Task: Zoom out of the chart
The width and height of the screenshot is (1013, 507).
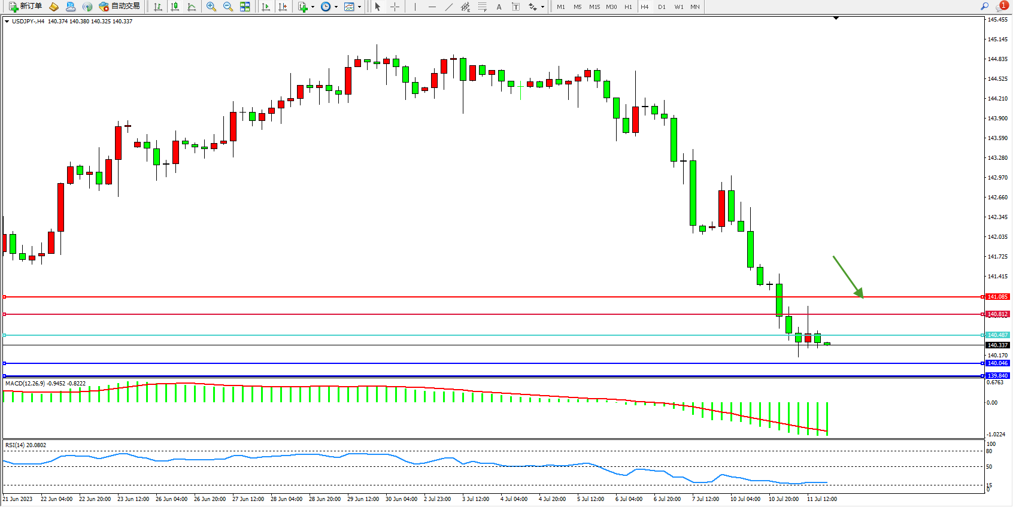Action: pos(228,7)
